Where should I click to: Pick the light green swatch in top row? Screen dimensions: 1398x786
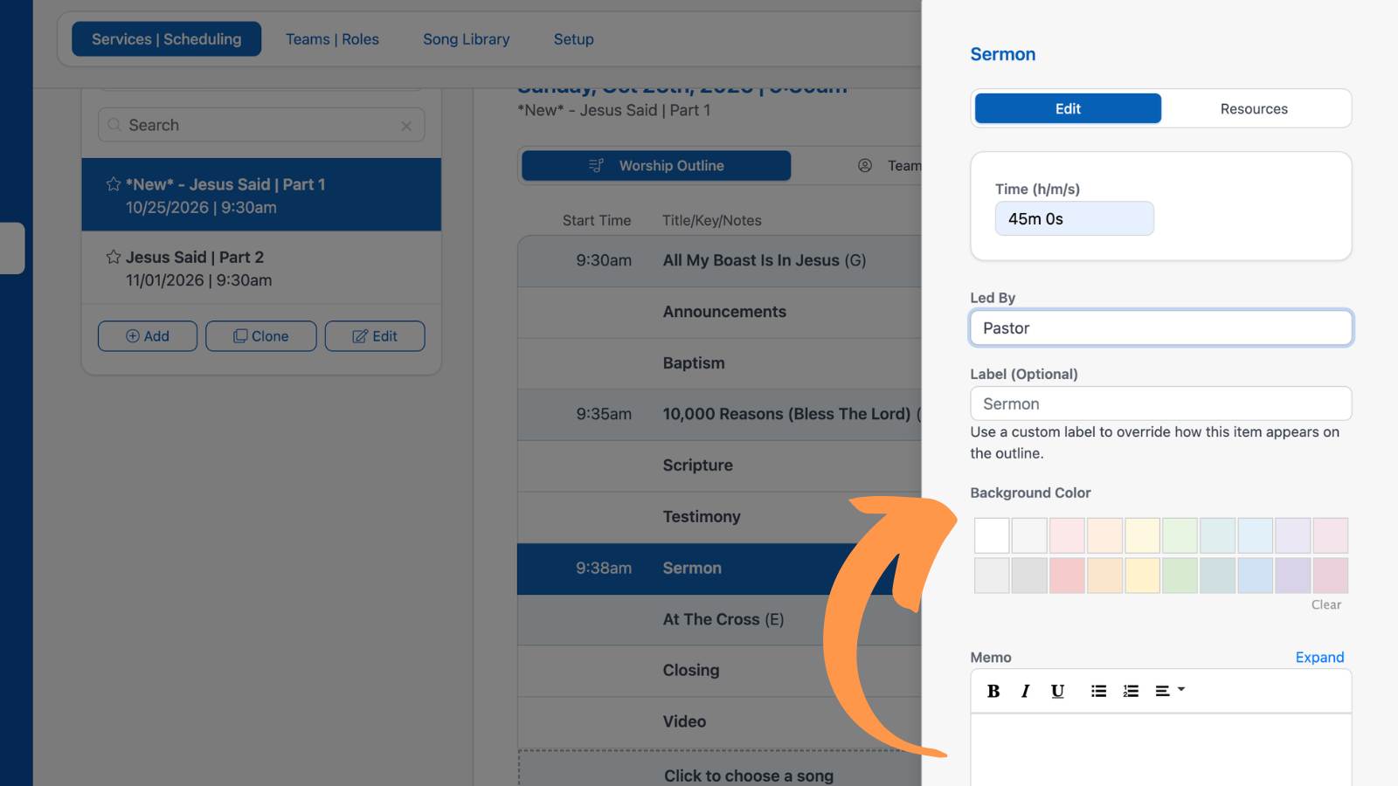point(1180,535)
